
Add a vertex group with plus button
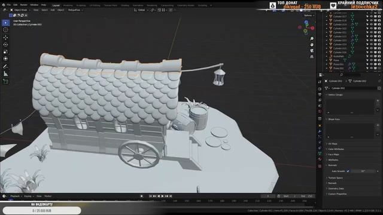378,100
